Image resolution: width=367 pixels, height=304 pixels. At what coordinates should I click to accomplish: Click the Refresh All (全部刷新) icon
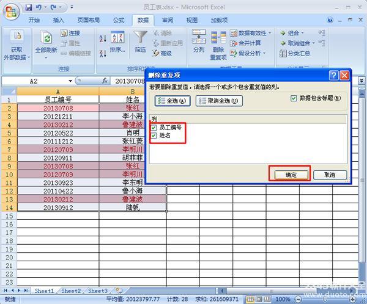[x=46, y=39]
